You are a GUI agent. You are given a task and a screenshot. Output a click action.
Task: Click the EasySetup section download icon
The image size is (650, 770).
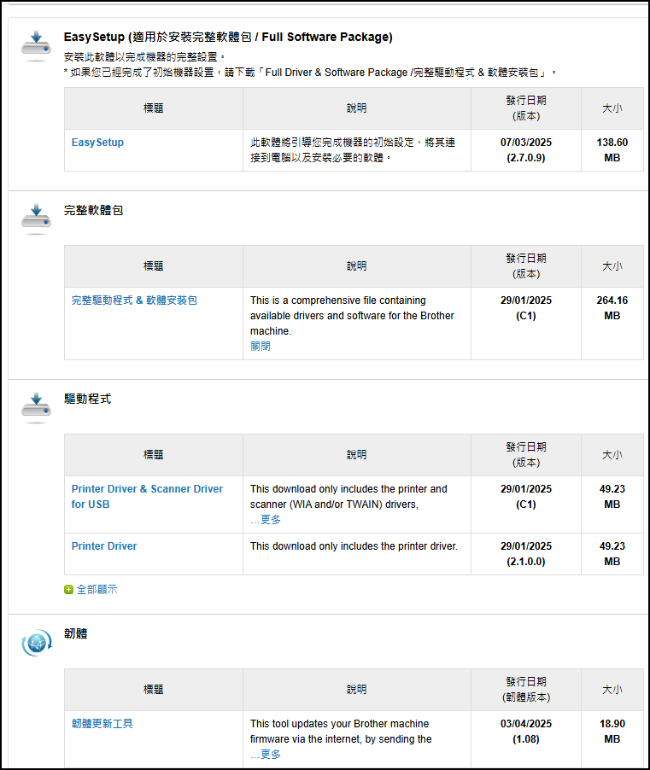37,45
